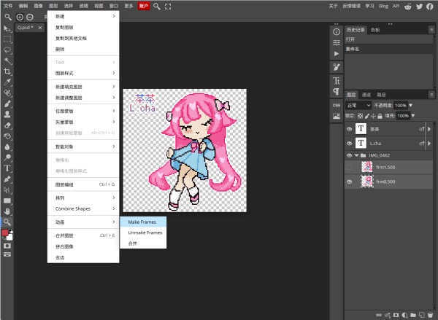Open the Twitter link icon
The image size is (438, 320).
[419, 7]
